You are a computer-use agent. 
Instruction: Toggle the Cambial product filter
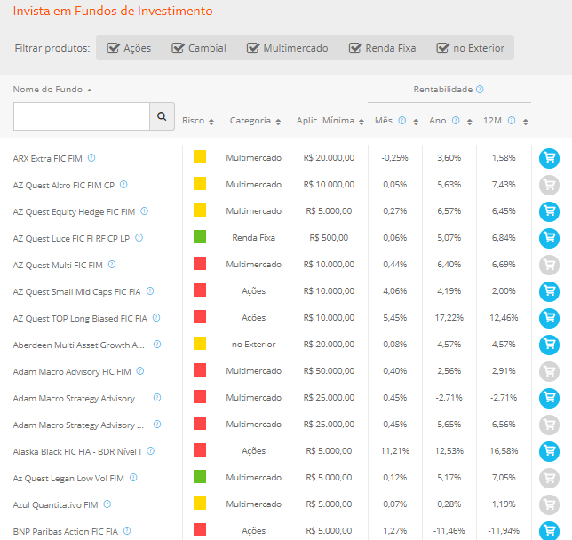pyautogui.click(x=178, y=48)
